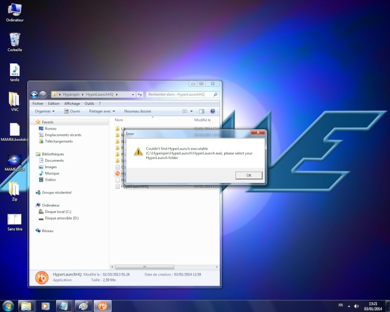Click the horizontal scrollbar in file list
This screenshot has height=312, width=390.
coord(144,267)
